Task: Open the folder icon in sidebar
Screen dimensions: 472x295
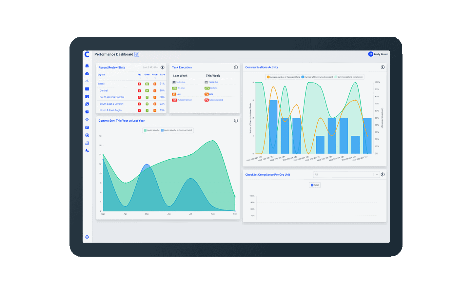Action: coord(87,112)
